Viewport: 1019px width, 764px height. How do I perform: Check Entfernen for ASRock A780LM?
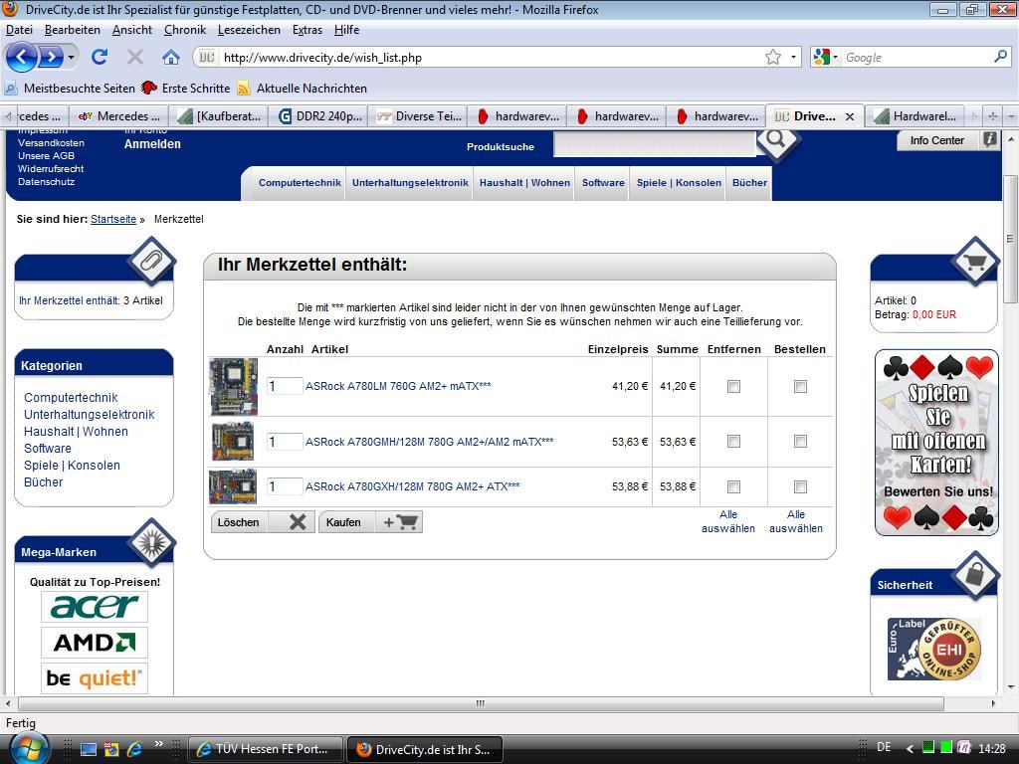[733, 387]
